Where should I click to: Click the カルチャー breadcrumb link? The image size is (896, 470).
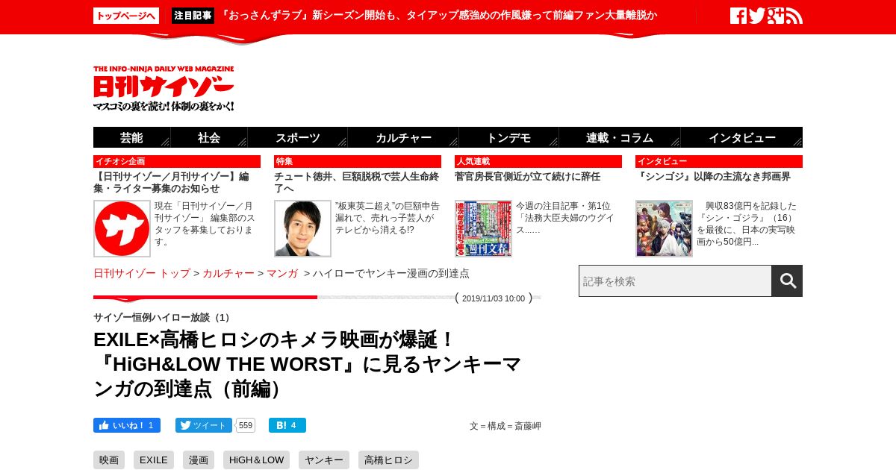(x=228, y=273)
